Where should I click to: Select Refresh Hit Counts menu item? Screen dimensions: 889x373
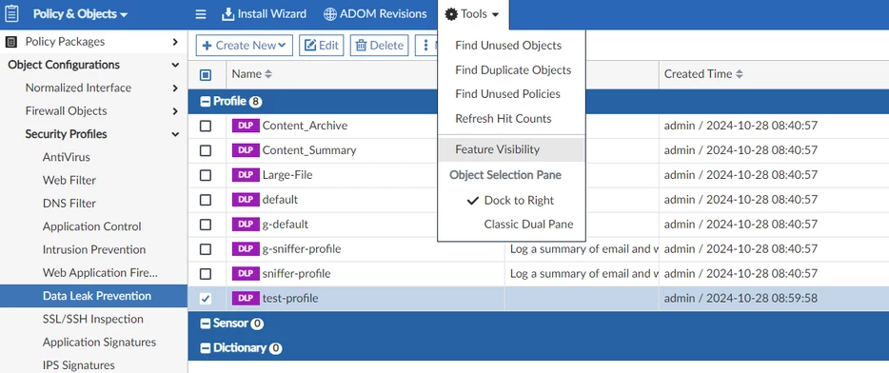click(x=511, y=119)
